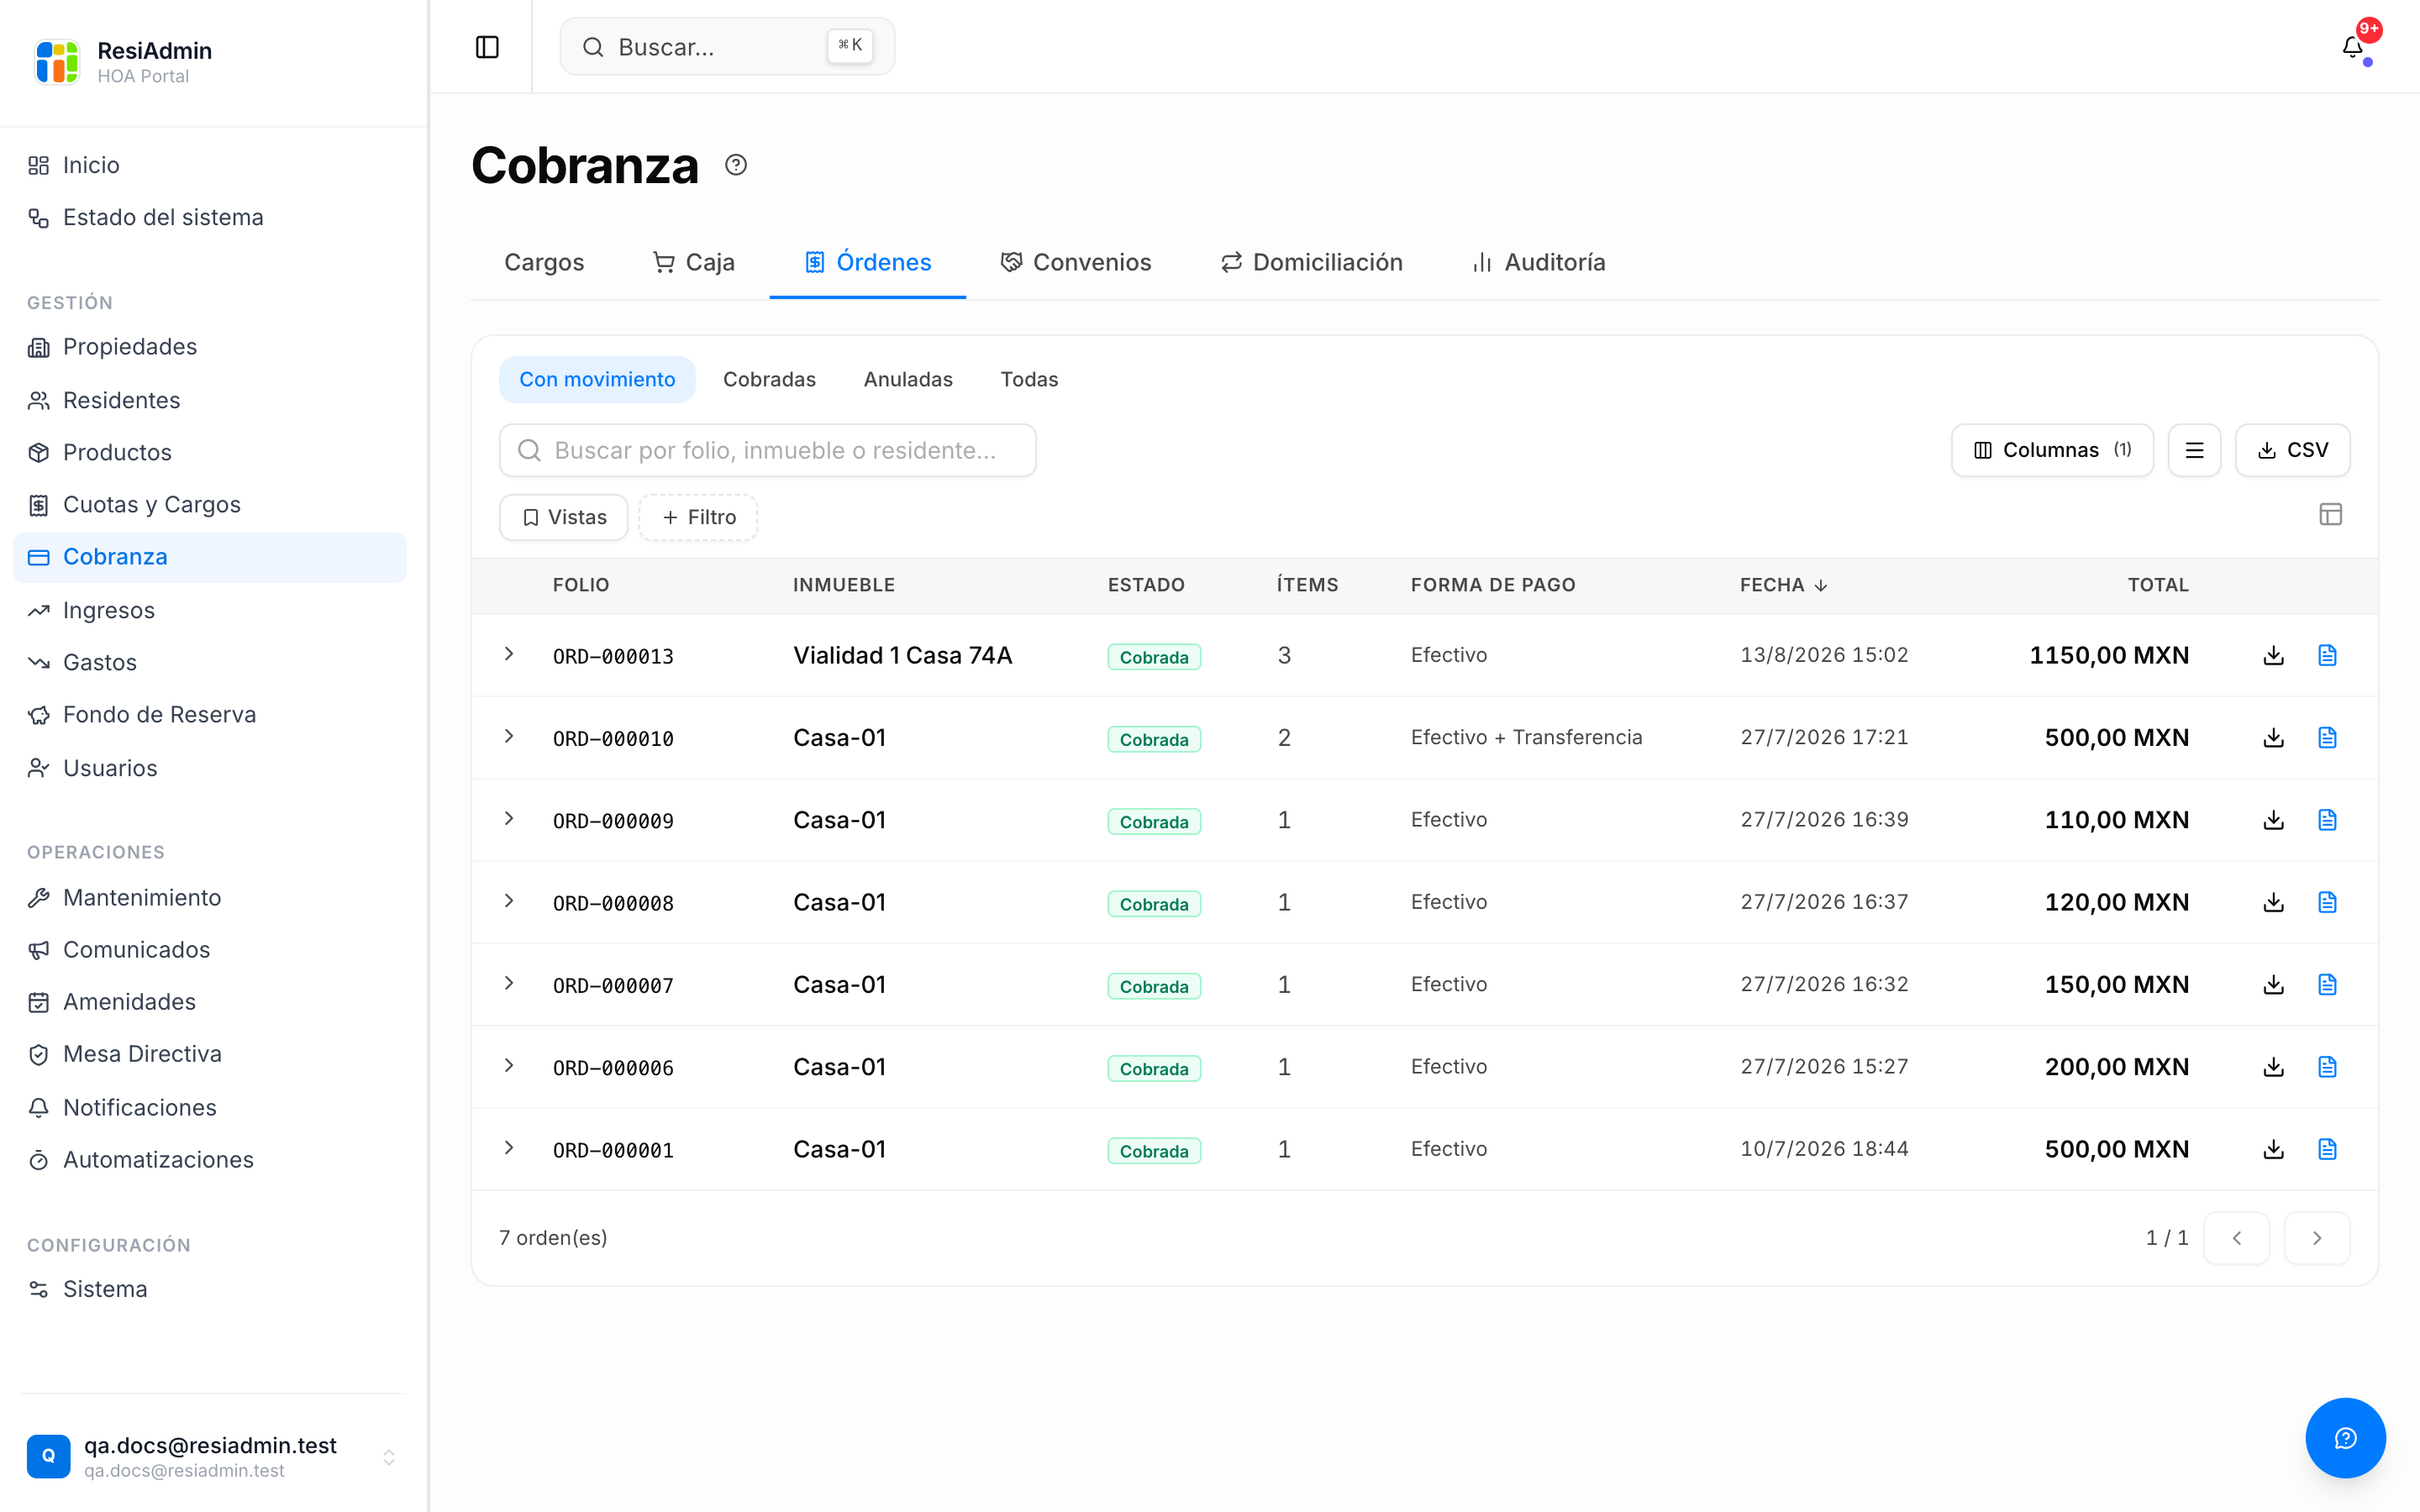Export the table as CSV

click(2292, 450)
